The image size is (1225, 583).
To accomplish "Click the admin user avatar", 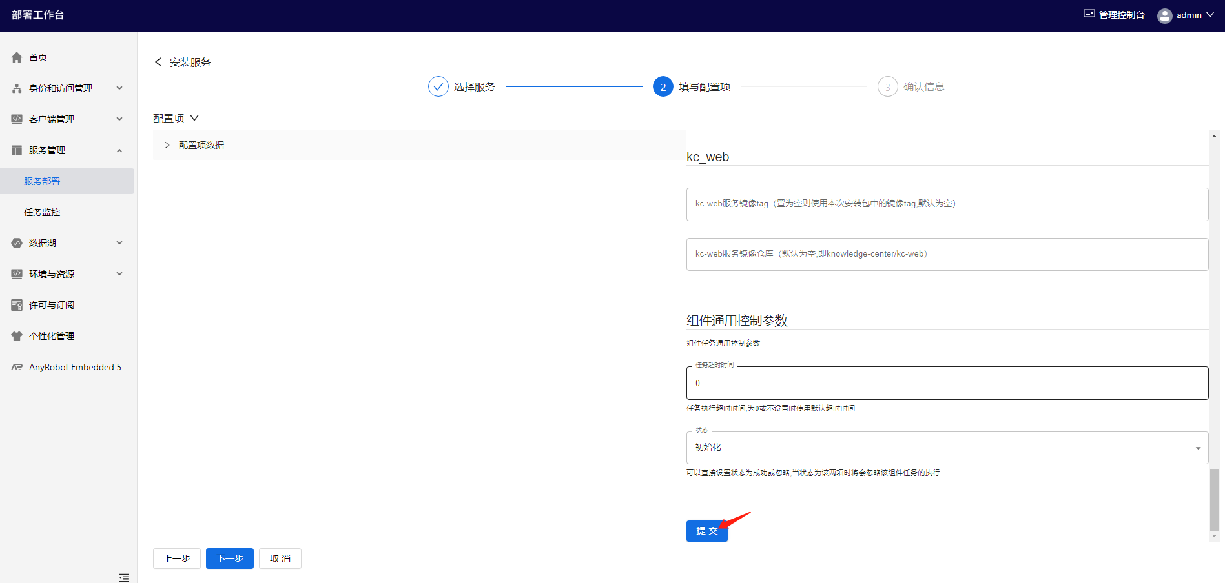I will point(1165,15).
